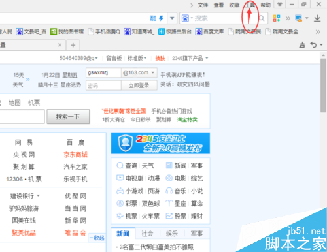The width and height of the screenshot is (327, 252).
Task: Open the 文件 menu
Action: pos(203,5)
